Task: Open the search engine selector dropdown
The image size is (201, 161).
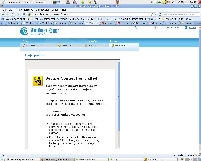Action: tap(162, 15)
